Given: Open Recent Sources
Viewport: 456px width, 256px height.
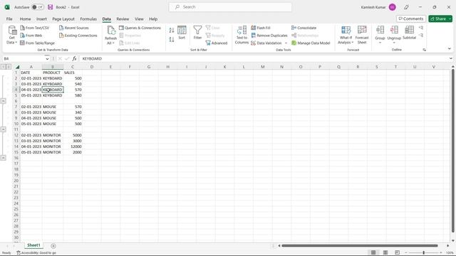Looking at the screenshot, I should click(74, 28).
